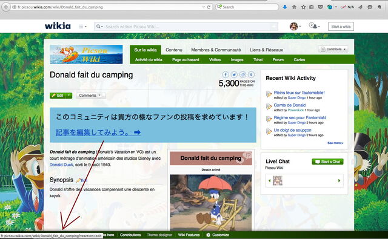Open dropdown arrow beside the globe extension icon

[336, 7]
